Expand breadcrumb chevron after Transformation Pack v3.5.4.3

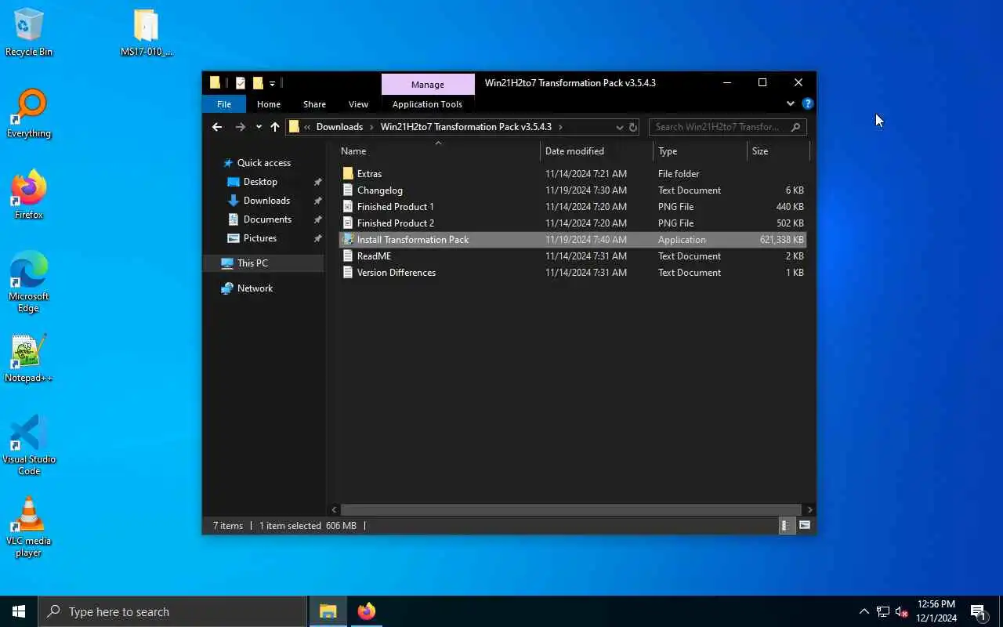click(x=560, y=127)
